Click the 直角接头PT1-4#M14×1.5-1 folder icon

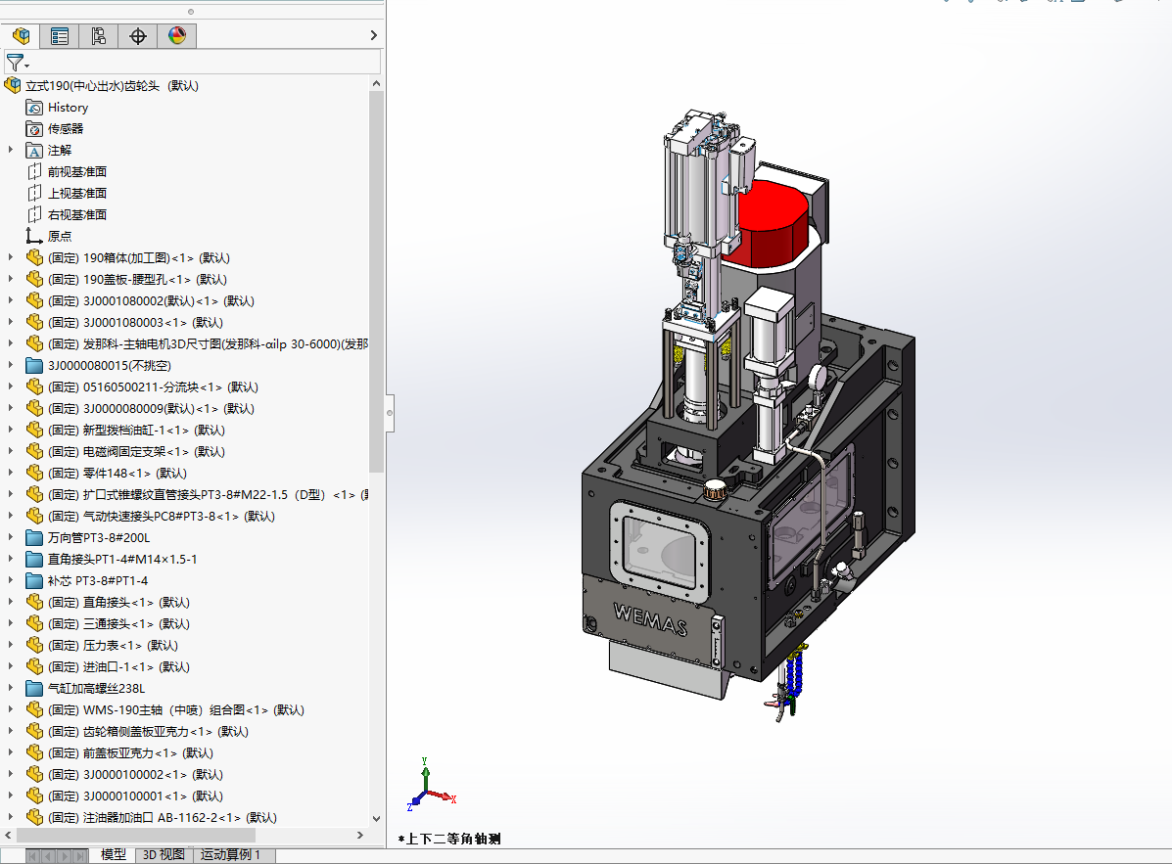pyautogui.click(x=34, y=560)
